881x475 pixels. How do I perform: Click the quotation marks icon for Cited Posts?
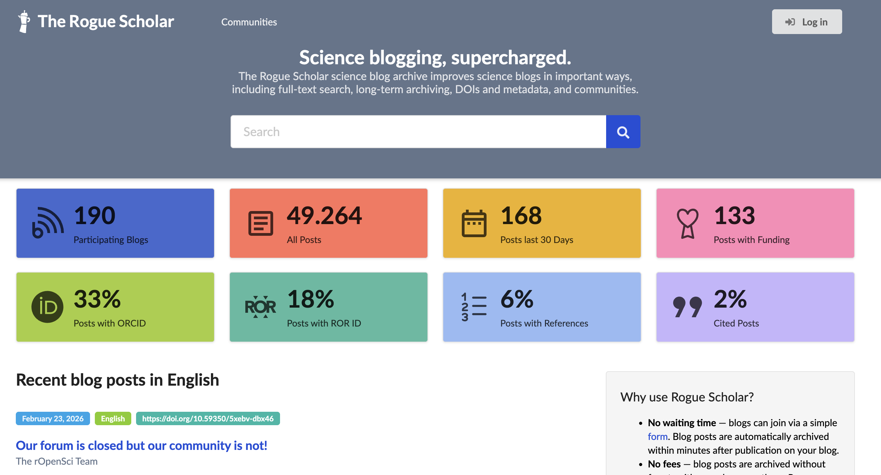687,307
